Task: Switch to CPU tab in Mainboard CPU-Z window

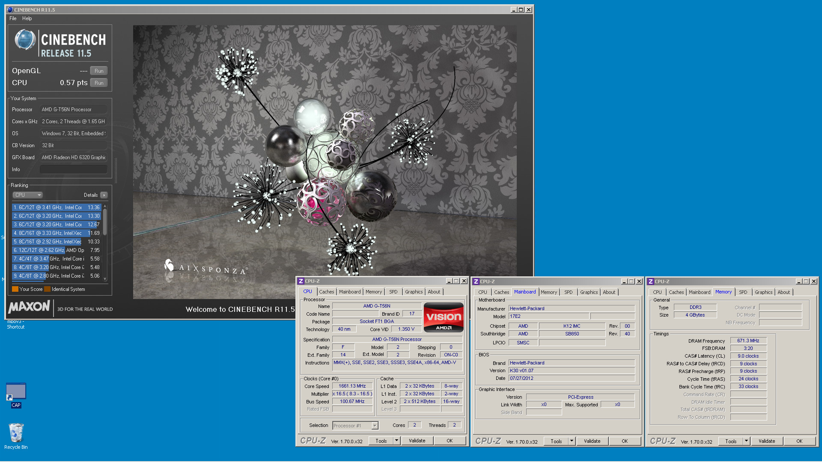Action: pos(482,292)
